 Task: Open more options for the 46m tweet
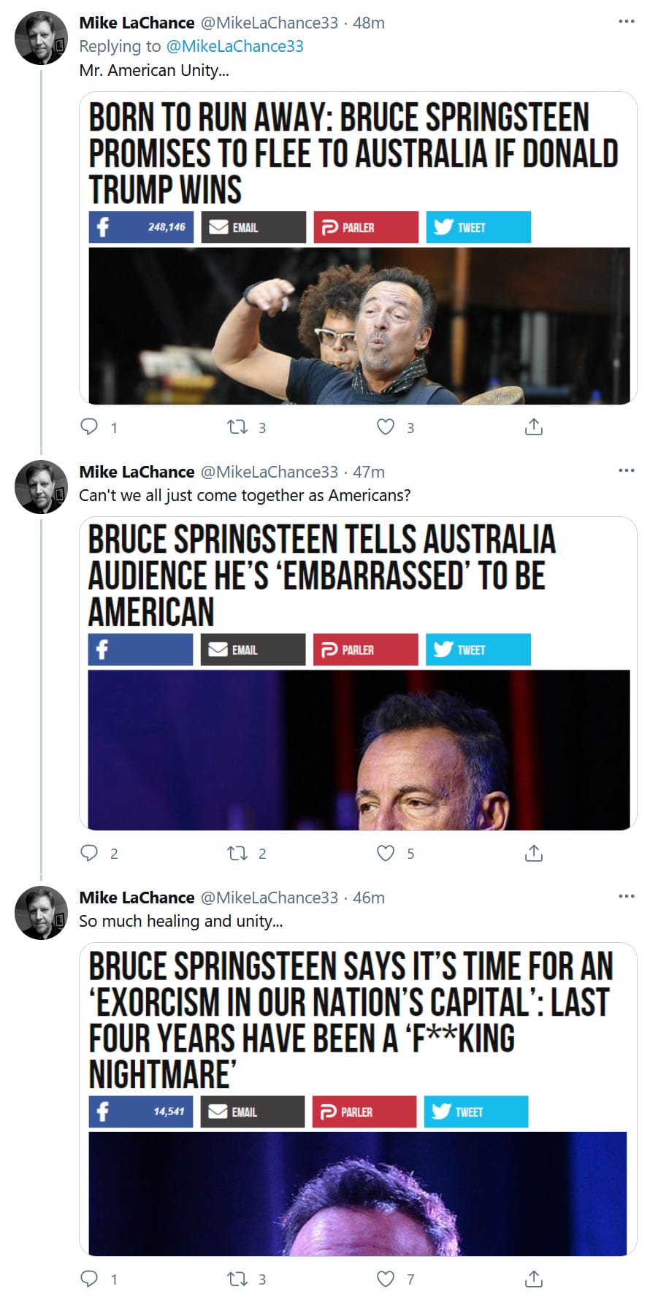tap(626, 897)
